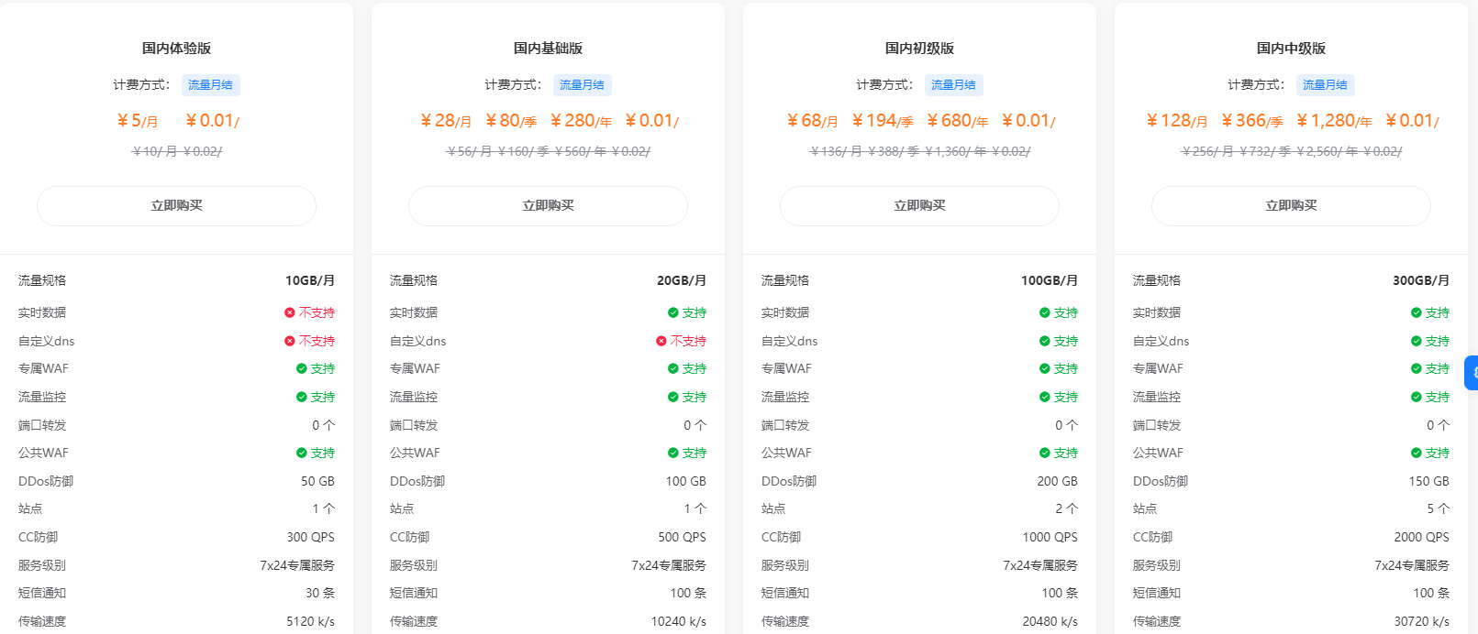1478x634 pixels.
Task: Click red unsupported icon for 自定义dns in 国内基础版
Action: [x=661, y=341]
